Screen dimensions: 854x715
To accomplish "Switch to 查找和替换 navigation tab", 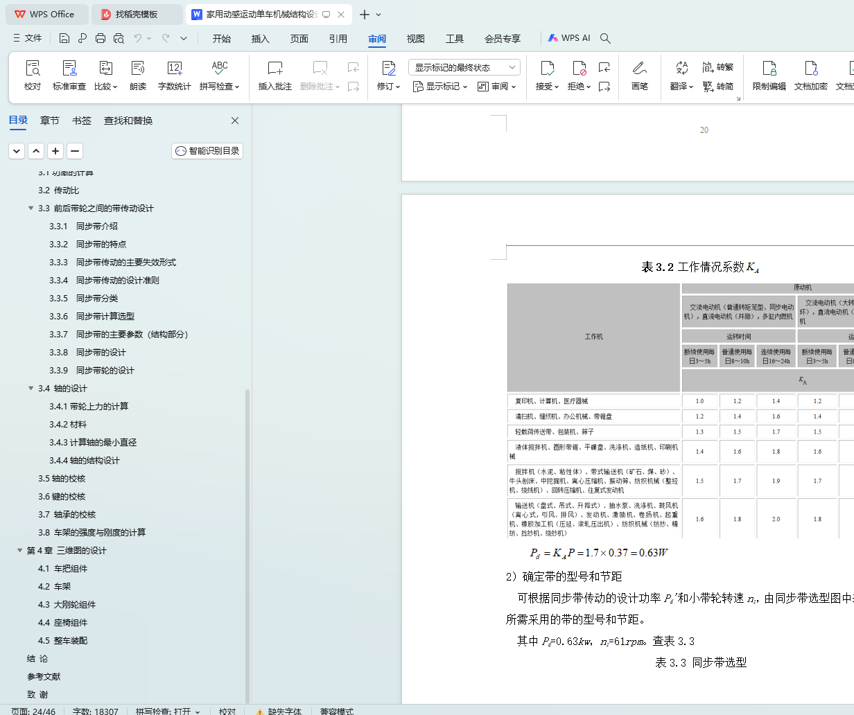I will coord(128,121).
